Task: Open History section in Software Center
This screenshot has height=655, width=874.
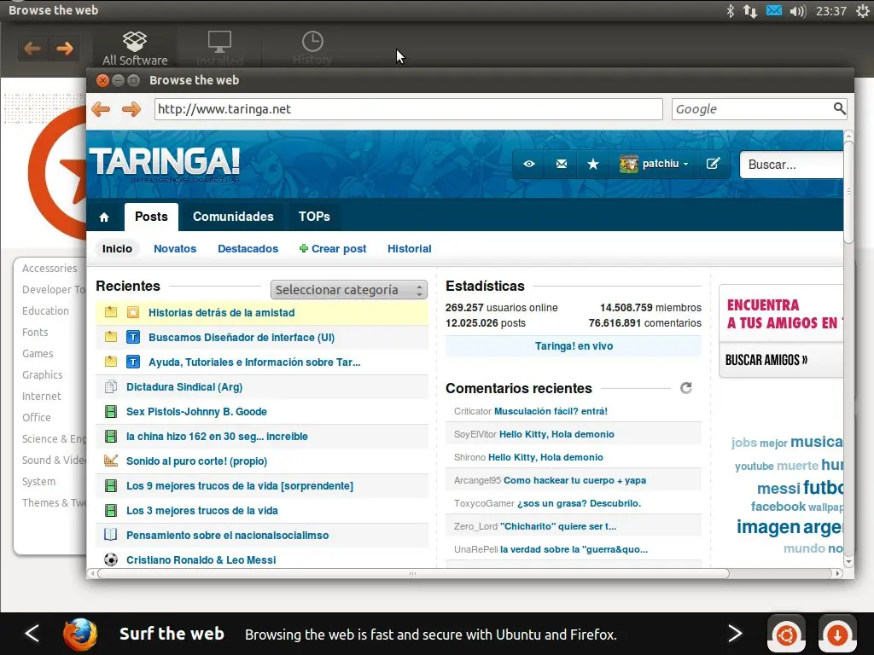Action: [x=312, y=49]
